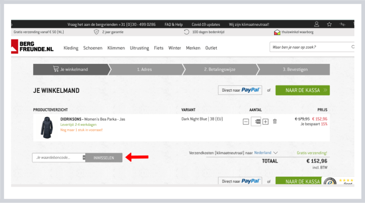The height and width of the screenshot is (203, 365).
Task: Go to the Outlet section
Action: click(211, 48)
